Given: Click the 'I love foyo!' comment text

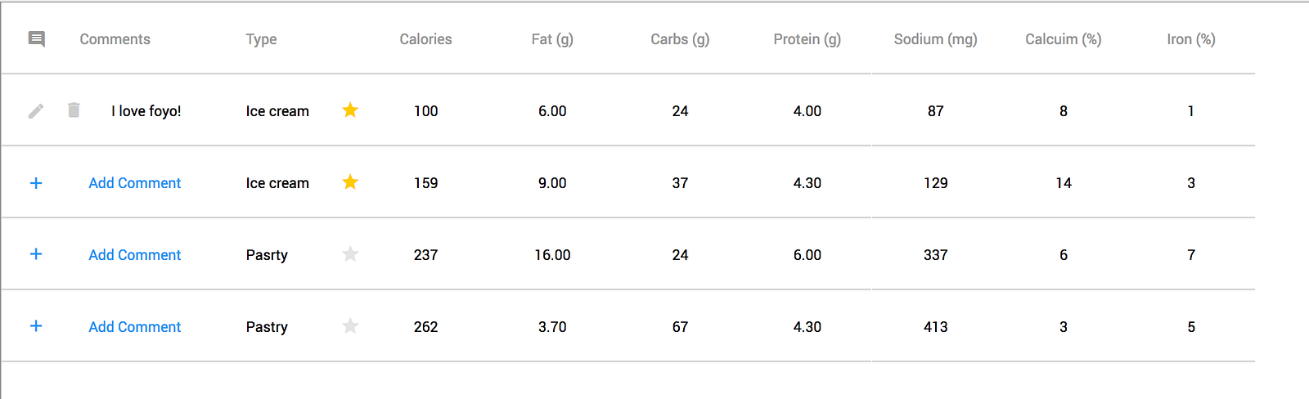Looking at the screenshot, I should click(x=146, y=111).
